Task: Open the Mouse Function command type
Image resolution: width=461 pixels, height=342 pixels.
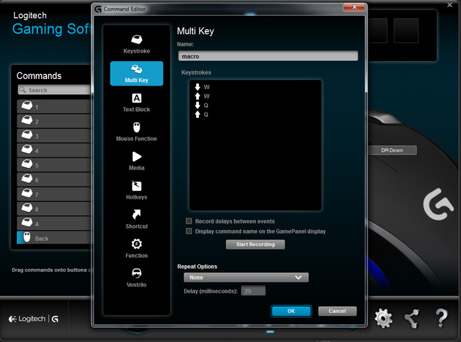Action: [x=136, y=132]
